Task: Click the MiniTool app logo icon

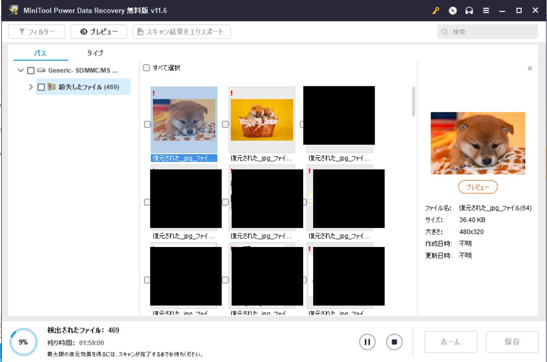Action: pos(13,10)
